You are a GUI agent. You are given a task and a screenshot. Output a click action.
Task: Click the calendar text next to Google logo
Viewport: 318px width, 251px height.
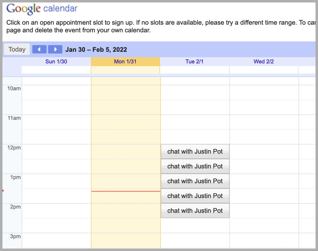tap(61, 9)
